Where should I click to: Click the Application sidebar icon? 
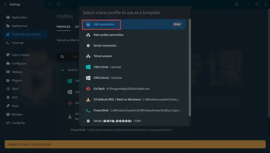pos(8,17)
